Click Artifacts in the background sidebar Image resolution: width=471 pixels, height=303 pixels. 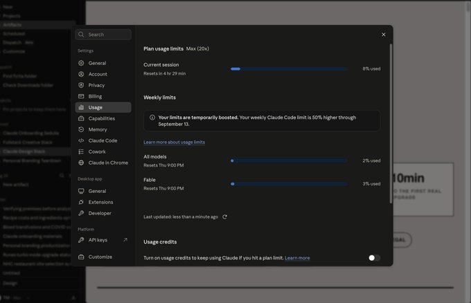coord(12,25)
